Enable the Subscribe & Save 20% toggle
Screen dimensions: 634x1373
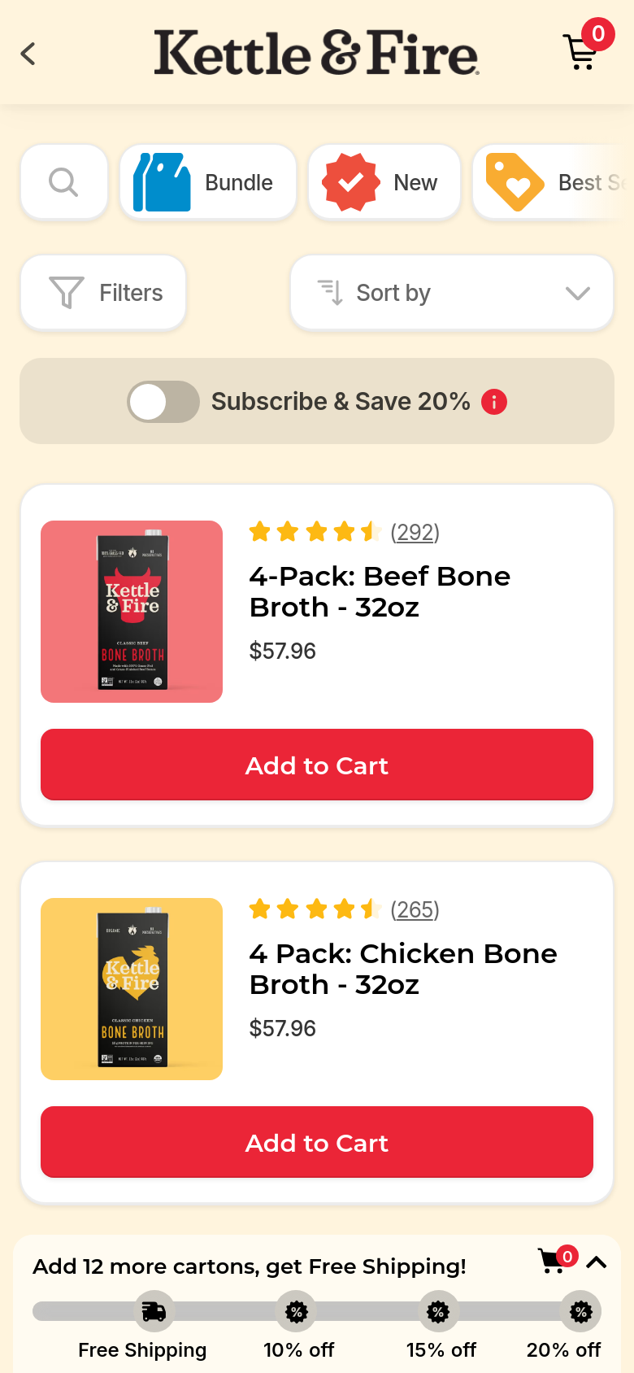pos(163,402)
